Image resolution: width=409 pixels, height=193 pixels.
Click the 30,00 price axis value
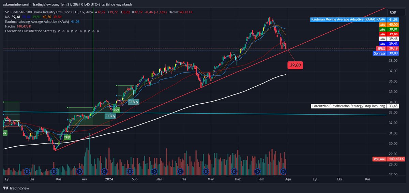pos(394,144)
